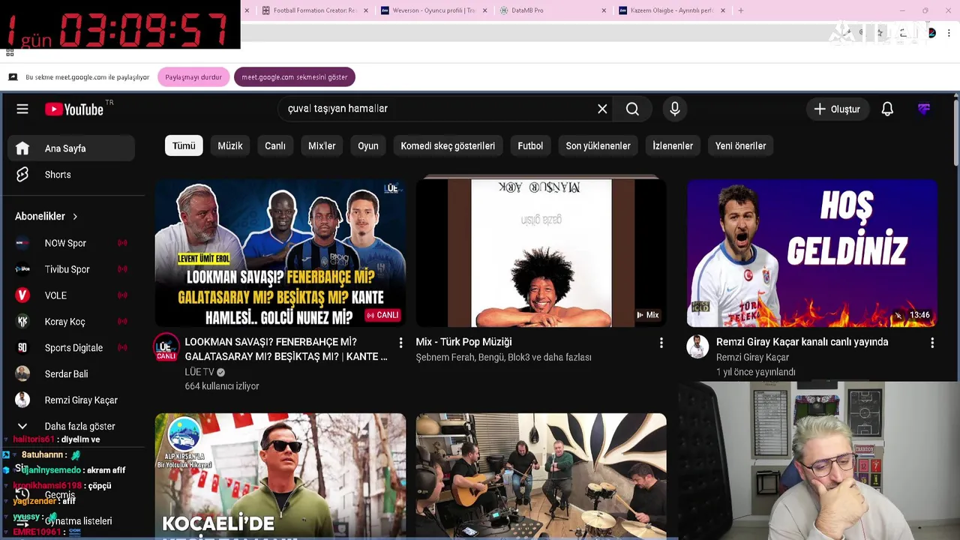Open a new browser tab with plus
Screen dimensions: 960x540
[741, 10]
